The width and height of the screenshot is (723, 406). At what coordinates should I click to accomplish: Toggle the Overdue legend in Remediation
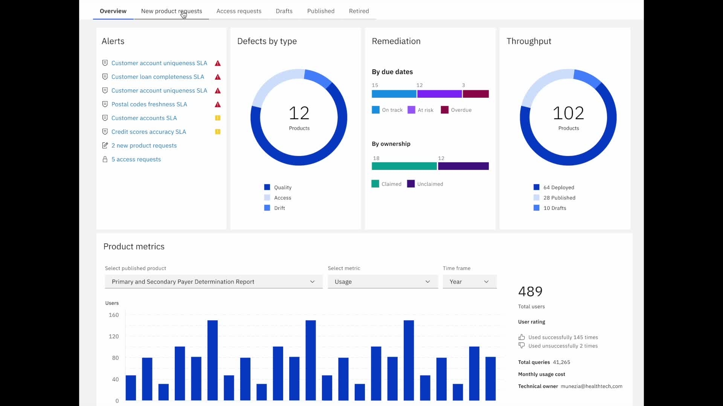[x=456, y=110]
